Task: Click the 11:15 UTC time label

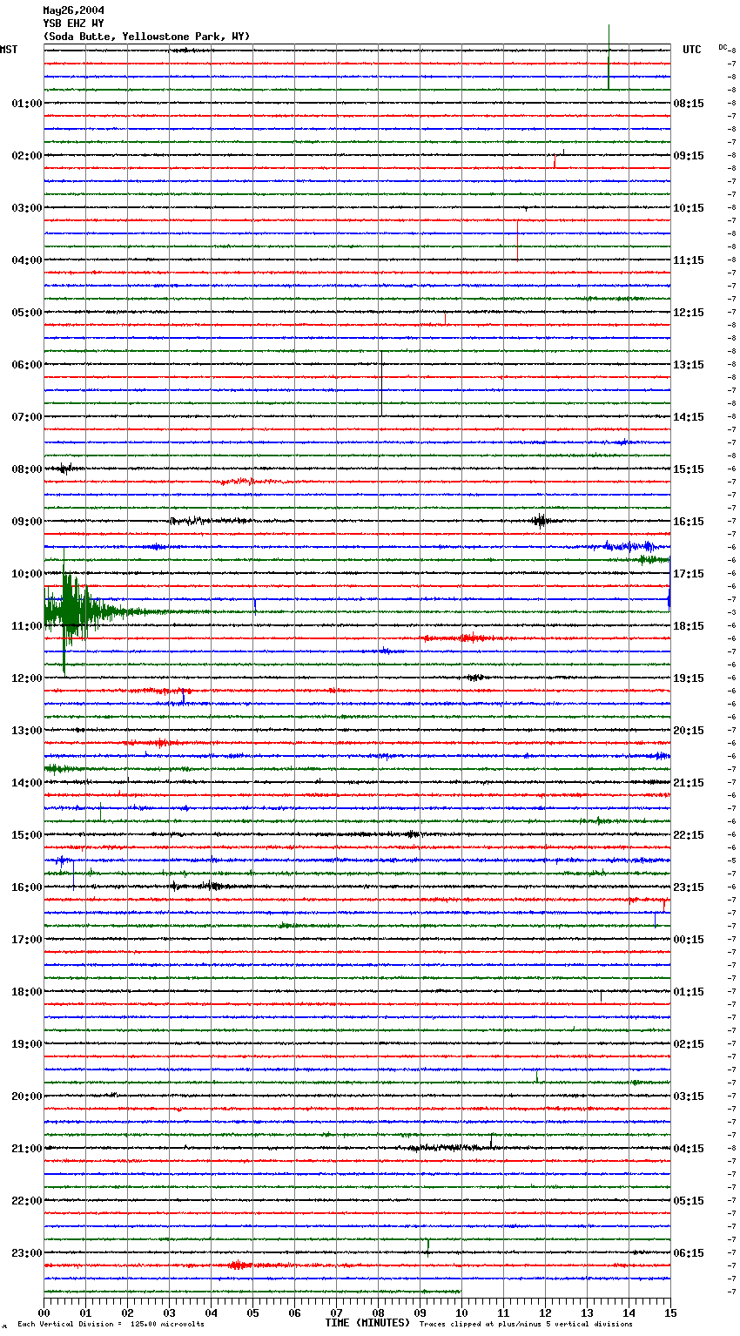Action: [x=689, y=260]
